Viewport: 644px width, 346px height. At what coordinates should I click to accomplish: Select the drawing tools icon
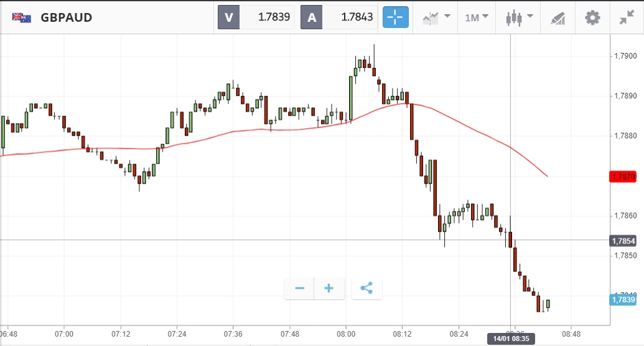[x=558, y=17]
